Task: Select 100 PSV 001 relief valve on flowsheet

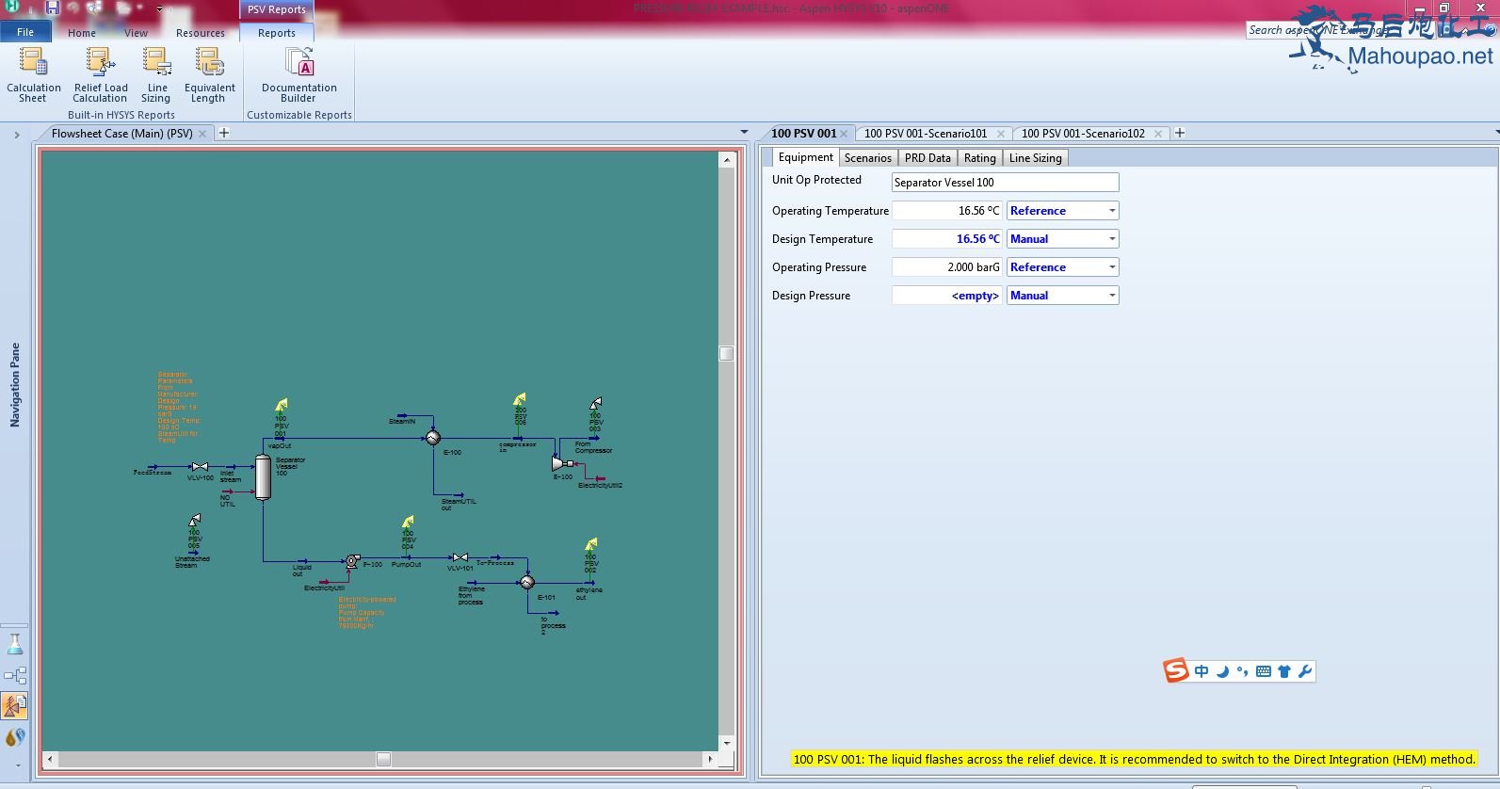Action: coord(282,405)
